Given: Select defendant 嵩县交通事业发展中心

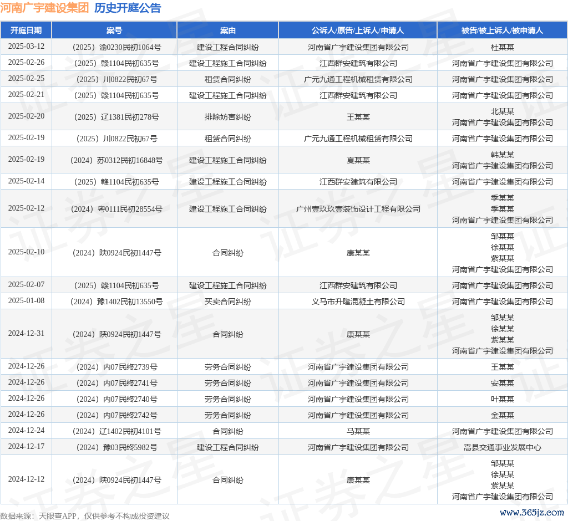Looking at the screenshot, I should (x=502, y=447).
